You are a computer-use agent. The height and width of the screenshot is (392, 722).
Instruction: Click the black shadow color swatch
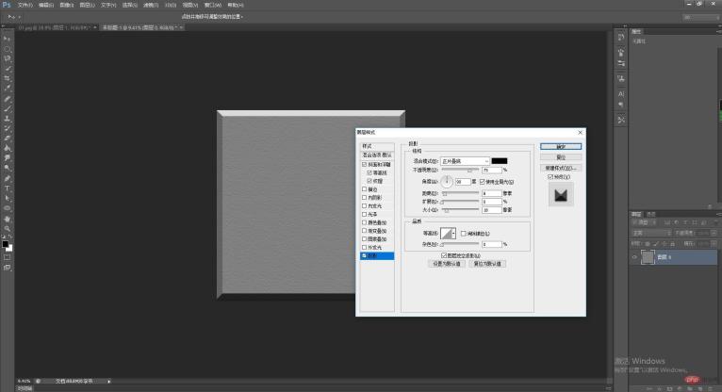tap(500, 161)
